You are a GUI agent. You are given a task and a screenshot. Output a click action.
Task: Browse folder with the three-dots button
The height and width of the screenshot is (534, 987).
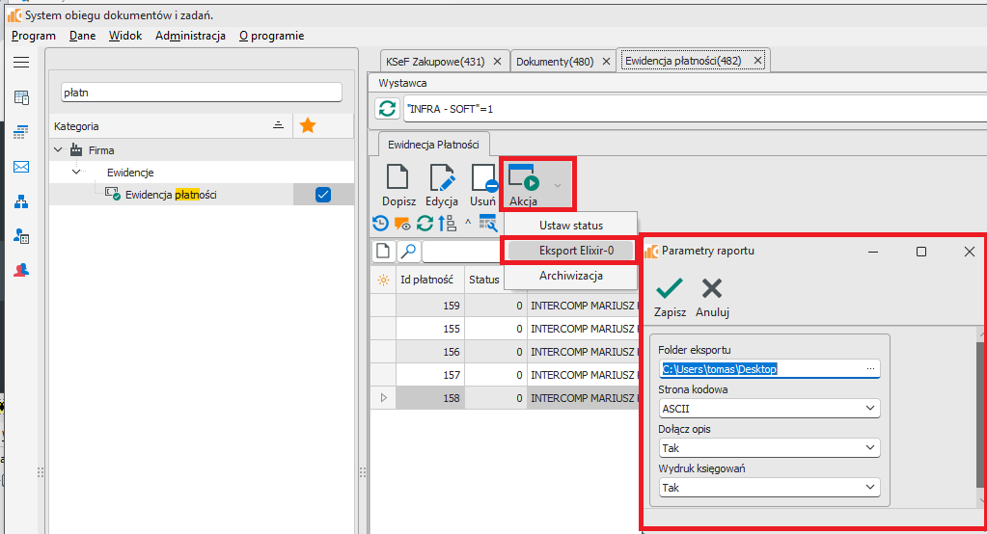870,369
